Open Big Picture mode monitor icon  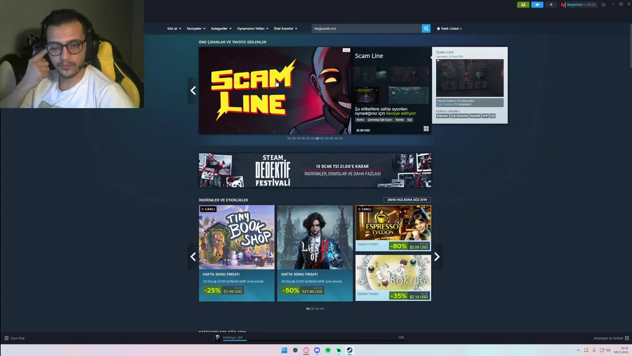(603, 4)
